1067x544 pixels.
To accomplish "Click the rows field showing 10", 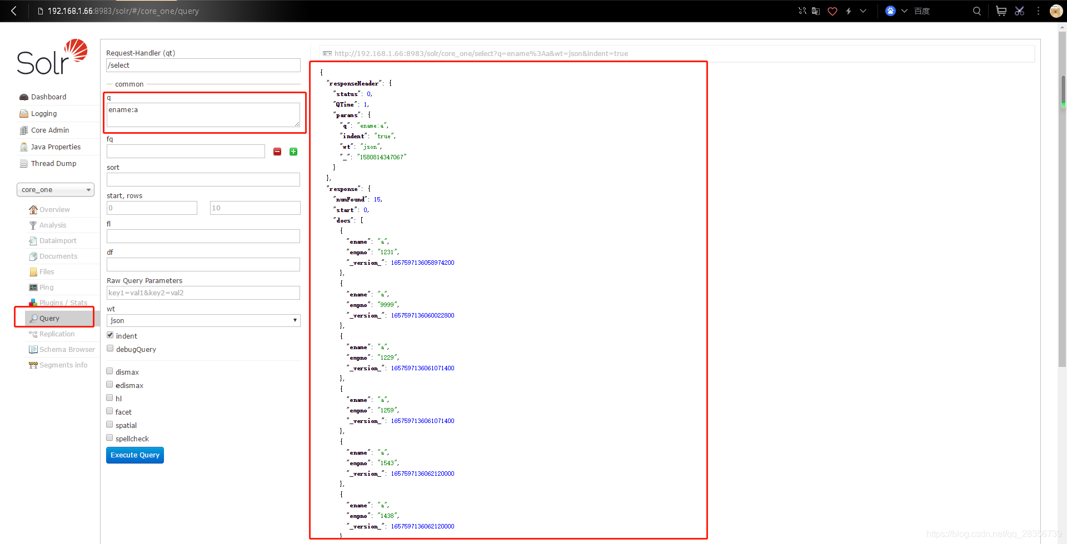I will [x=255, y=208].
